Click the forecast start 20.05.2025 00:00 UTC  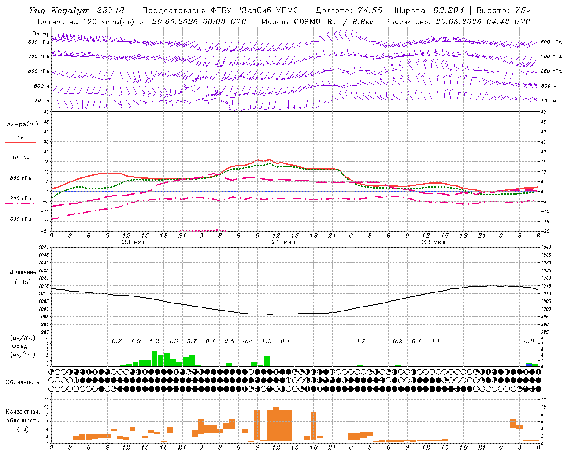click(x=199, y=22)
